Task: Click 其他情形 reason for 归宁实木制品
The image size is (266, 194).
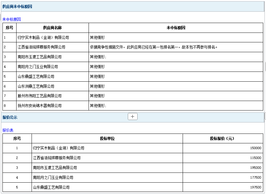Action: pyautogui.click(x=97, y=37)
